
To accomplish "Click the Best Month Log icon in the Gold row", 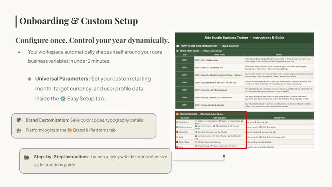I will click(229, 136).
